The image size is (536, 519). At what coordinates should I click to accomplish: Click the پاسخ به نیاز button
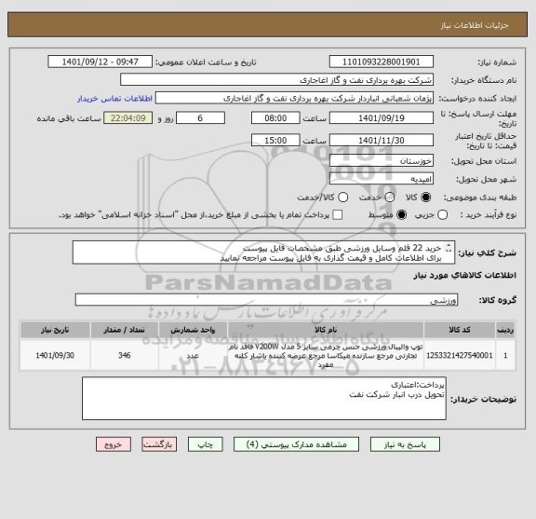click(x=405, y=444)
